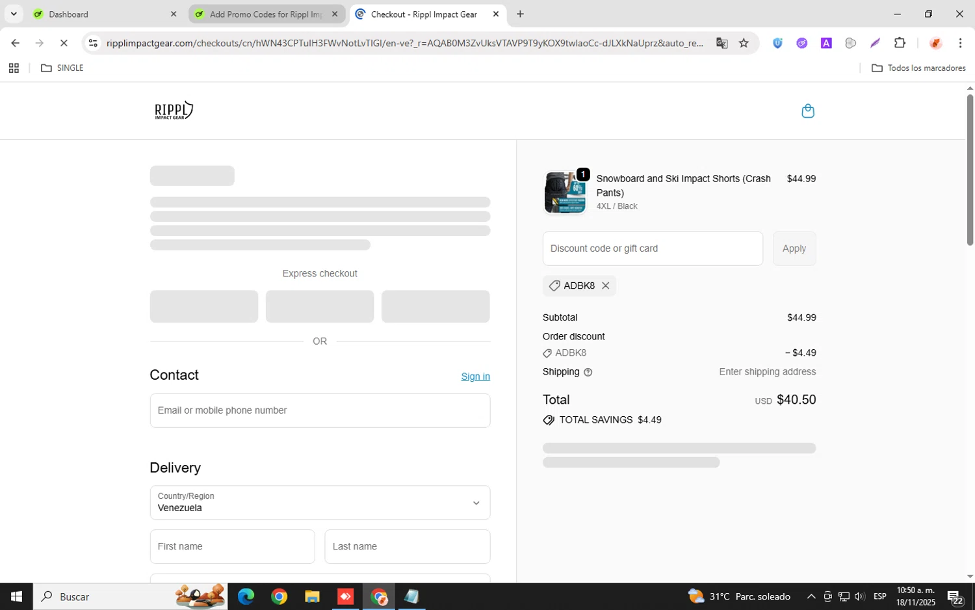Click the Apply discount button
The height and width of the screenshot is (610, 975).
(794, 248)
